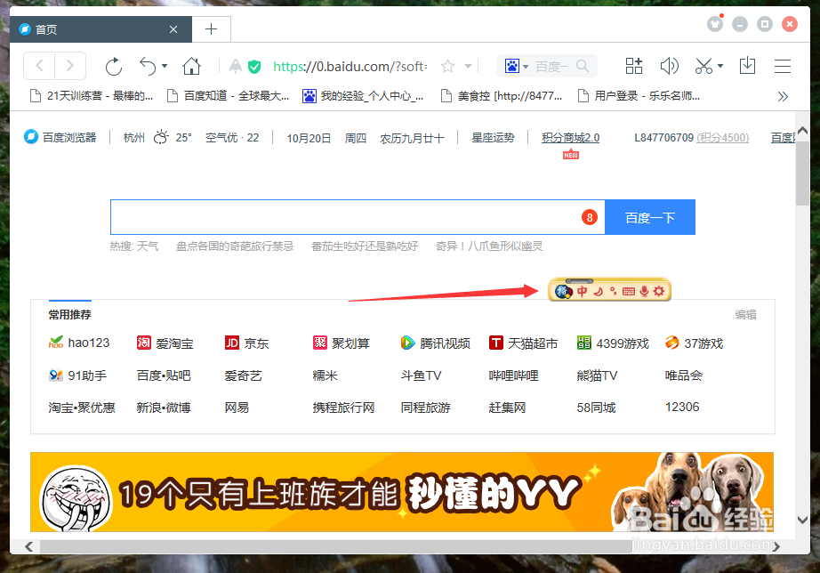Open input method settings gear
Screen dimensions: 820x573
659,291
